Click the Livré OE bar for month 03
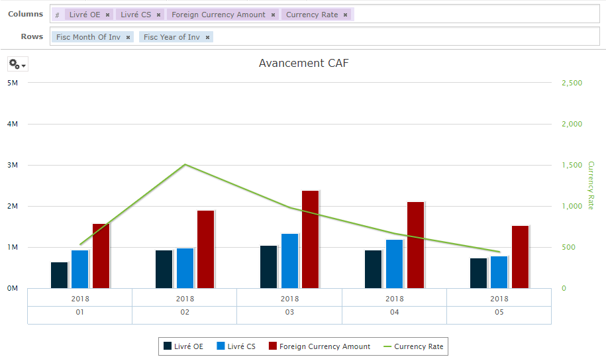The image size is (606, 359). tap(269, 267)
